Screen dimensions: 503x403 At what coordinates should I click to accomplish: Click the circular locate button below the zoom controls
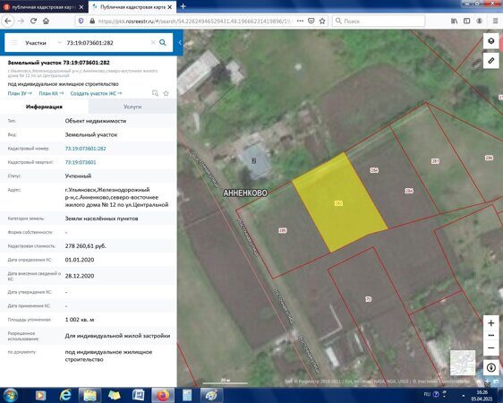(x=490, y=367)
